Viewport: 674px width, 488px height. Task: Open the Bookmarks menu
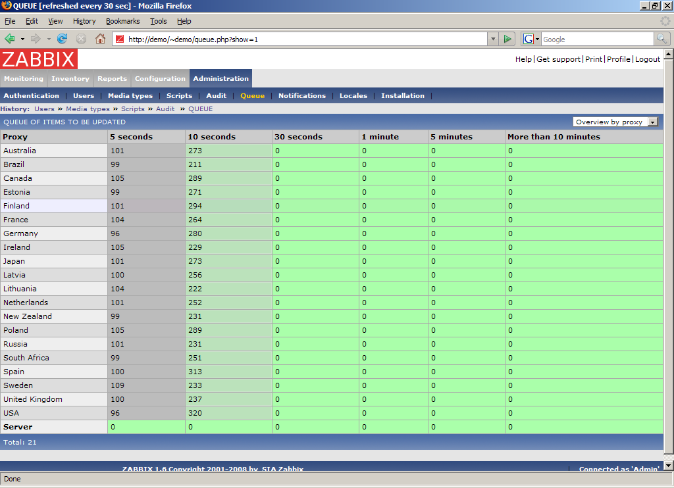tap(123, 21)
